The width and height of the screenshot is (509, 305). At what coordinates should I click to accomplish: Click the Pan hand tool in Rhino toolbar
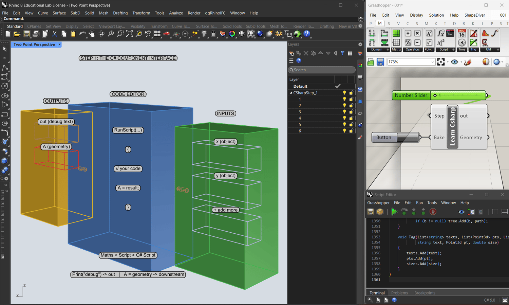pos(92,34)
